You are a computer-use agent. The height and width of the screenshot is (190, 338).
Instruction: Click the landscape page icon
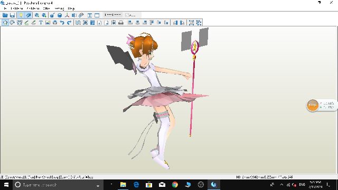(106, 22)
